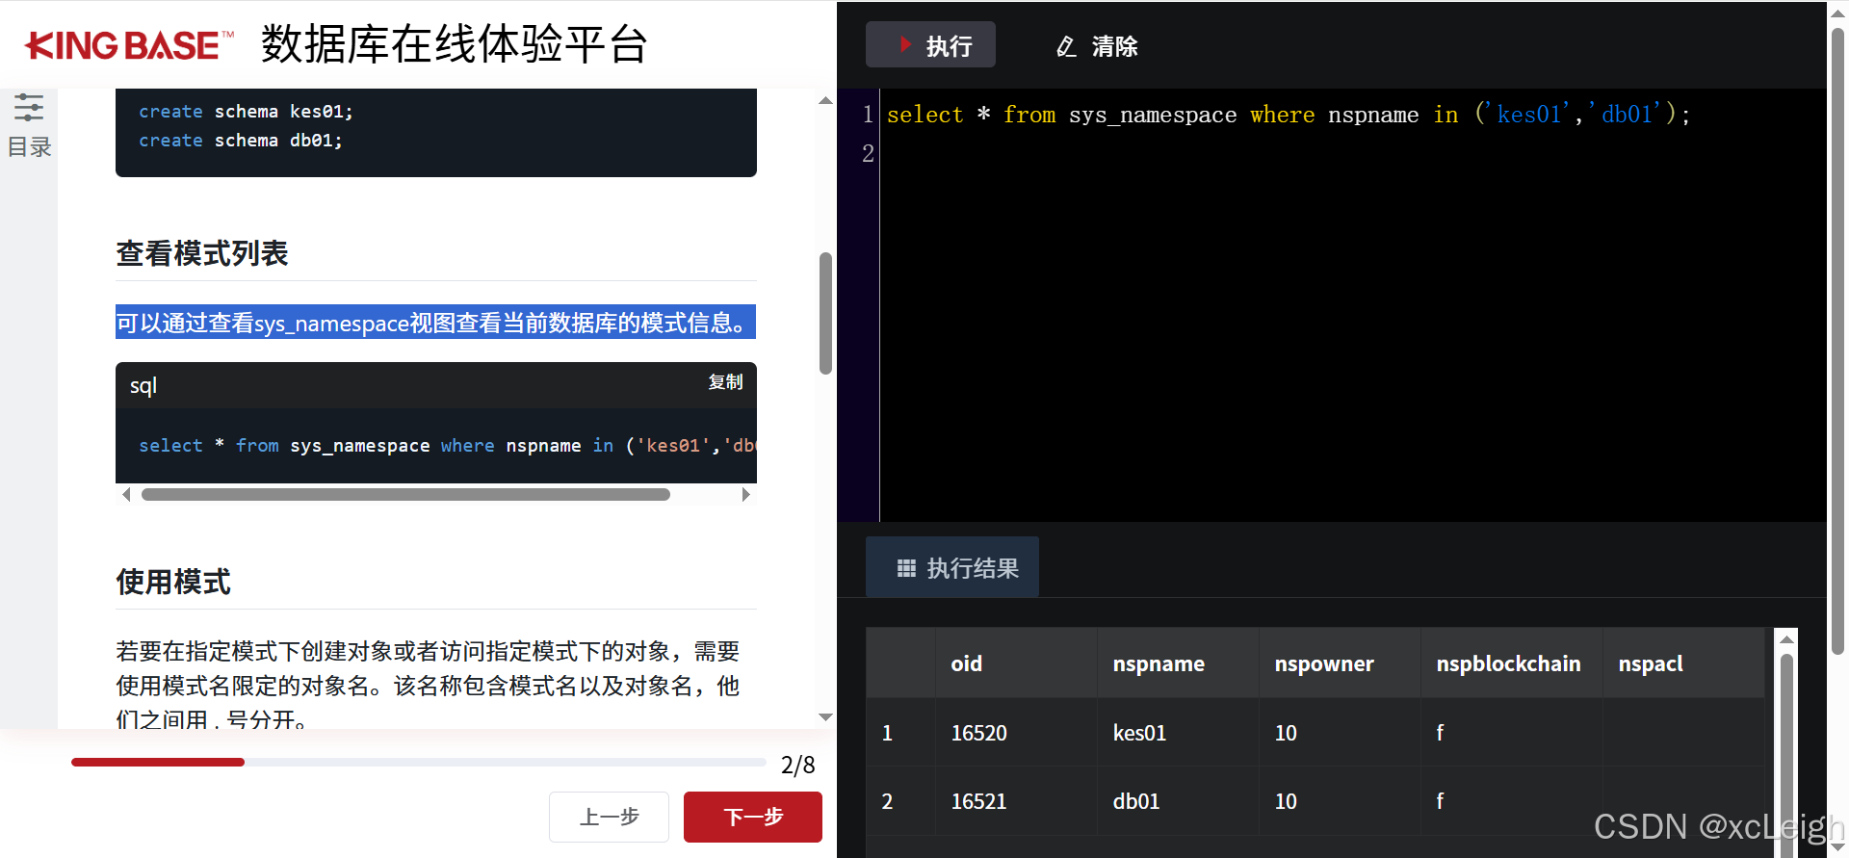Go to the next step with 下一步
The image size is (1849, 858).
tap(752, 817)
